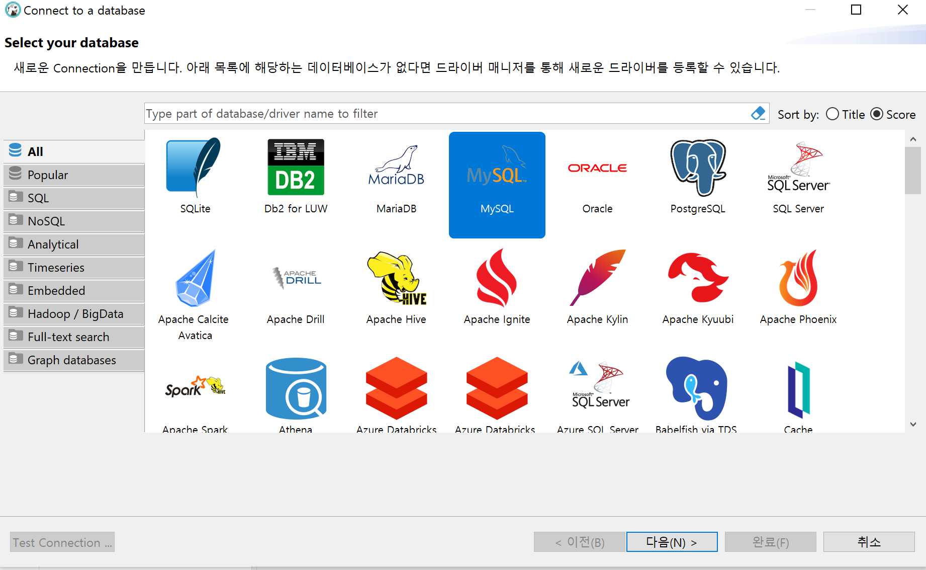Show All database categories
Image resolution: width=926 pixels, height=570 pixels.
click(x=74, y=151)
